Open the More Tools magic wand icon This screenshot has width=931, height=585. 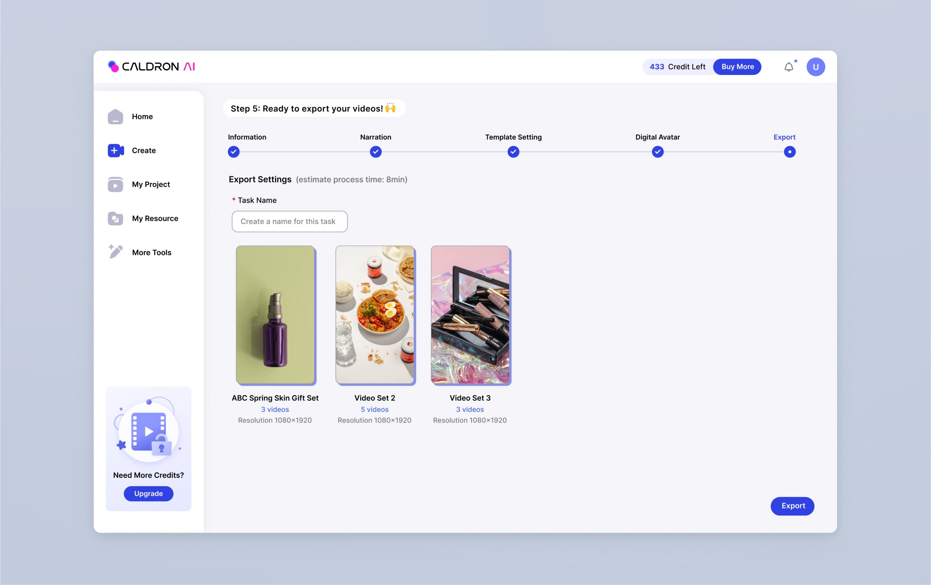(x=115, y=252)
